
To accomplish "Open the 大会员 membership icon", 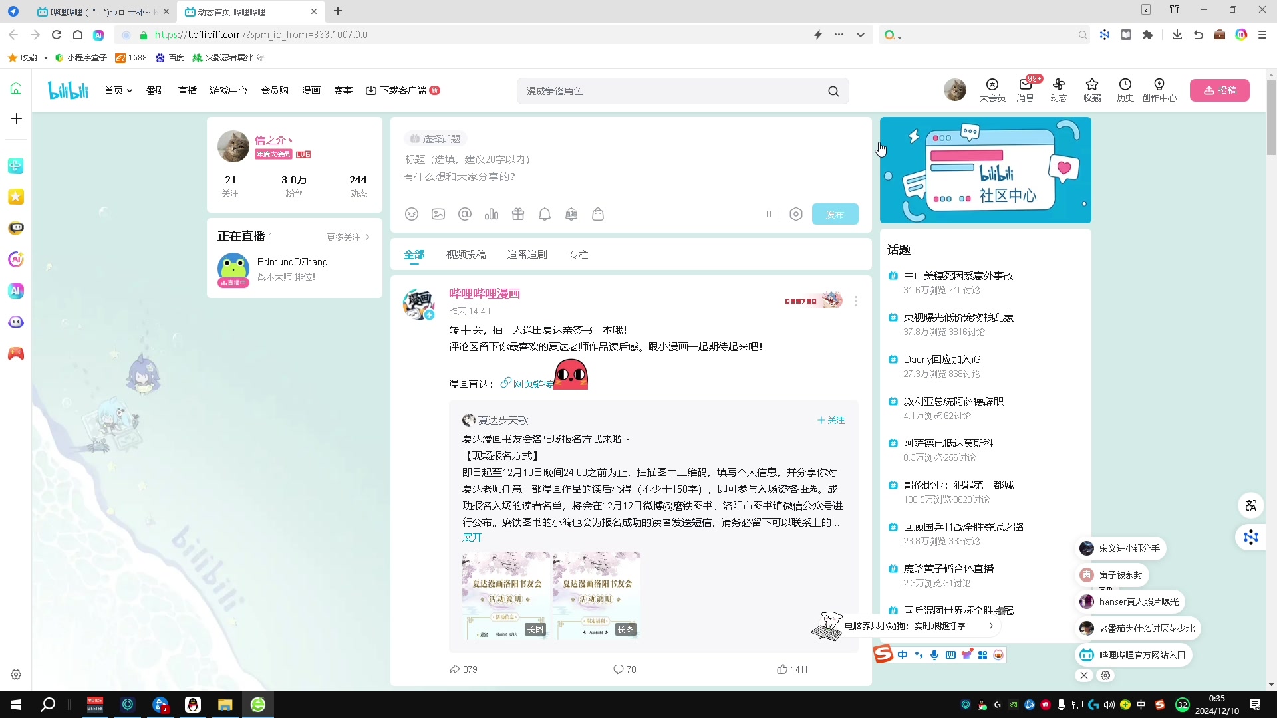I will [x=992, y=90].
